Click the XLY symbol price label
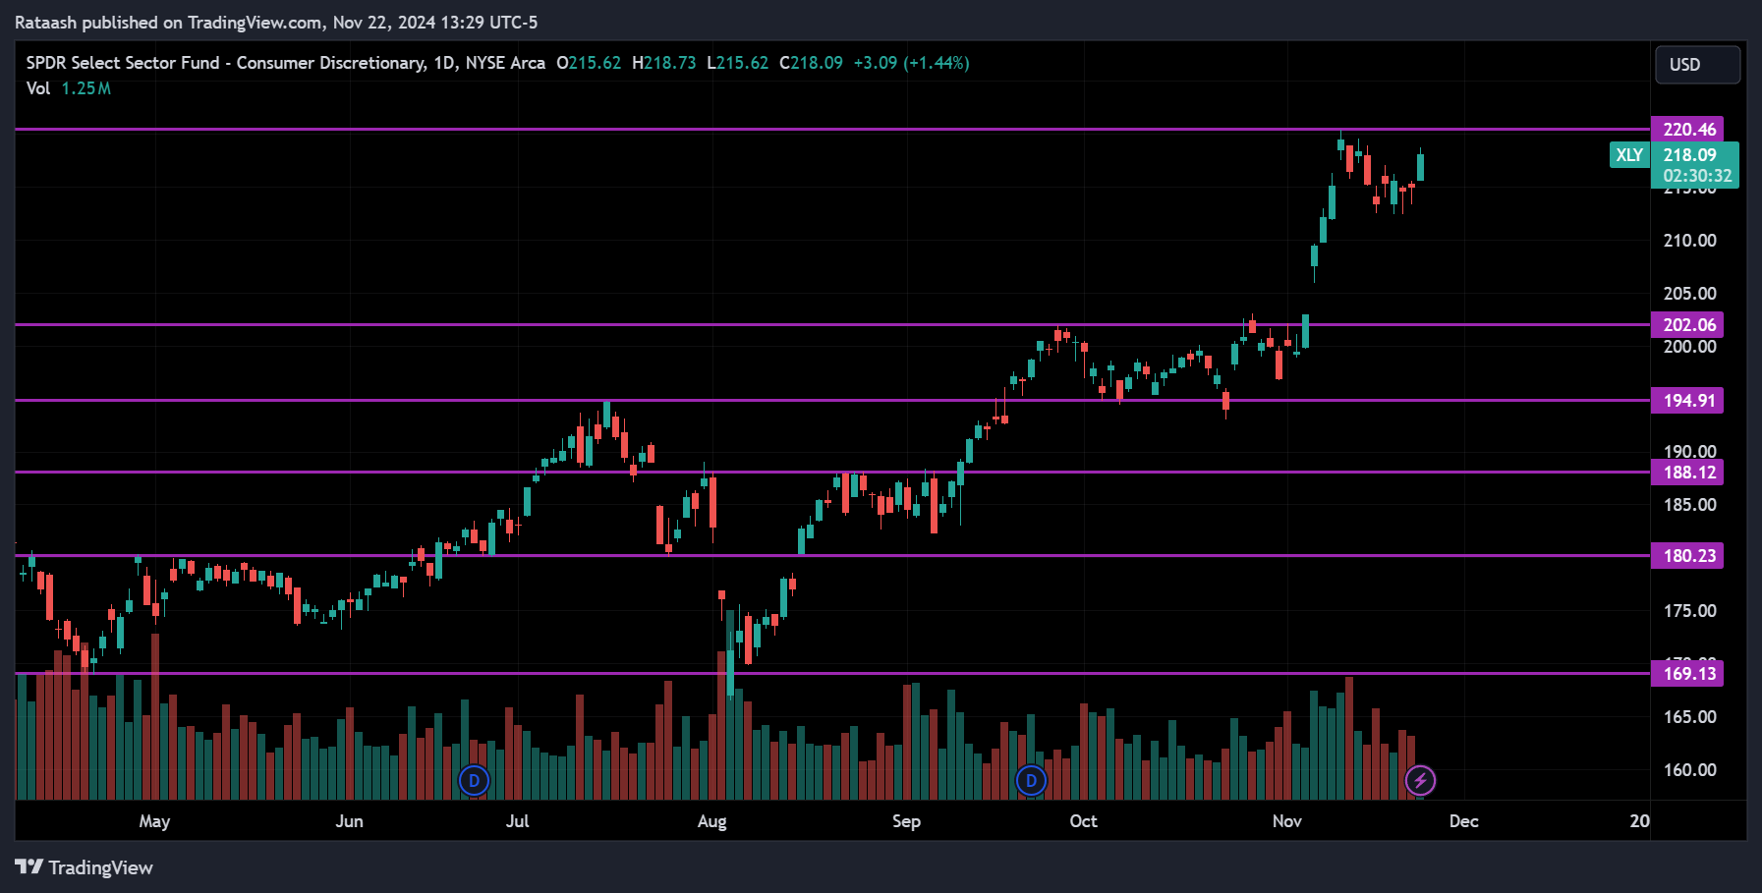Screen dimensions: 1762x893 point(1629,155)
